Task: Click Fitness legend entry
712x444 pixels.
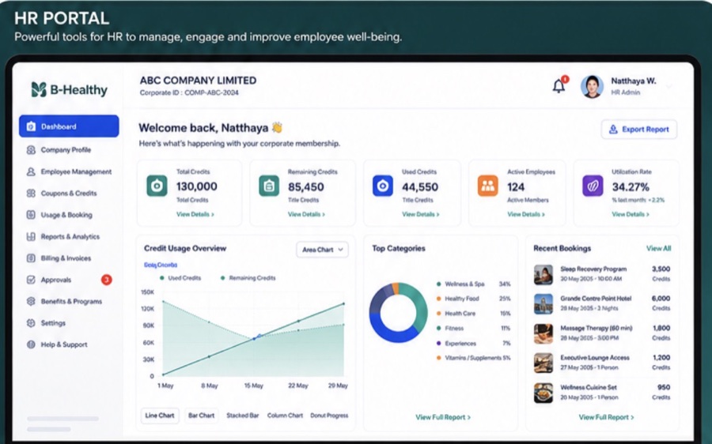Action: (474, 328)
